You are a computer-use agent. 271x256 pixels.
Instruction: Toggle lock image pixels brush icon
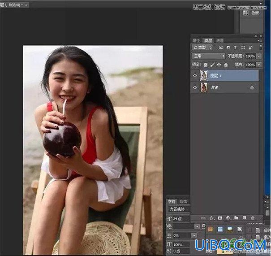coord(212,65)
